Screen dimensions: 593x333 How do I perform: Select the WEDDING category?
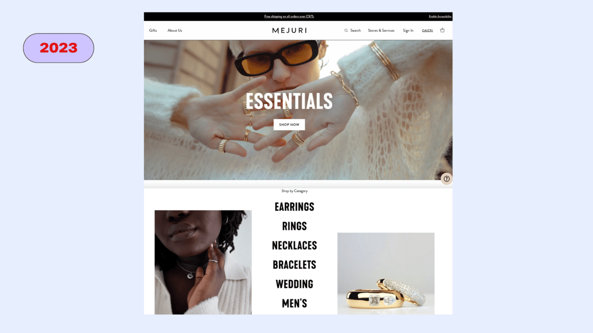click(295, 284)
